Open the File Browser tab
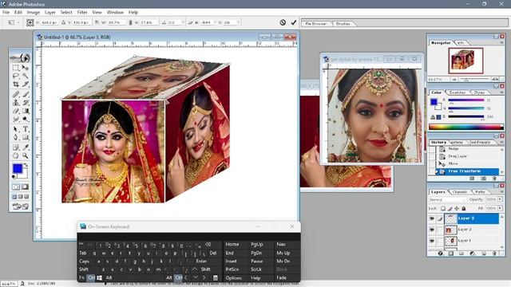 point(316,24)
